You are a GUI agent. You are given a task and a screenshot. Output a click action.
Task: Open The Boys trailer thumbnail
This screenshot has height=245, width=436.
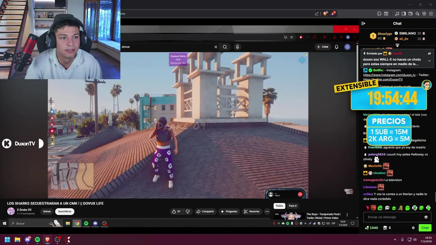coord(289,216)
